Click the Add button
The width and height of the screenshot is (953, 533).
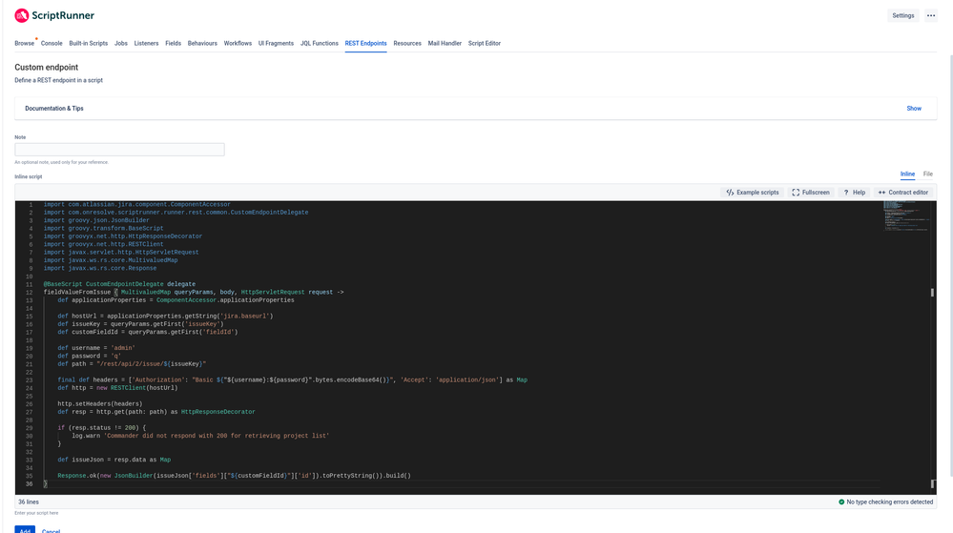click(25, 529)
